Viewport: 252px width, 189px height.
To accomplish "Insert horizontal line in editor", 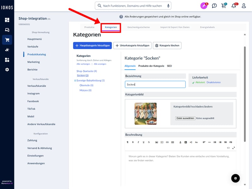I will [209, 142].
